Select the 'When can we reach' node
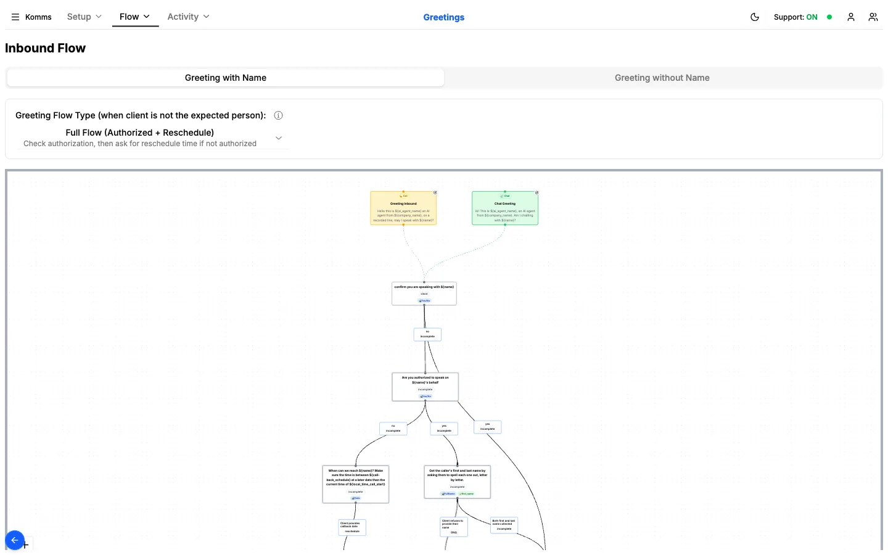The width and height of the screenshot is (888, 555). coord(356,484)
